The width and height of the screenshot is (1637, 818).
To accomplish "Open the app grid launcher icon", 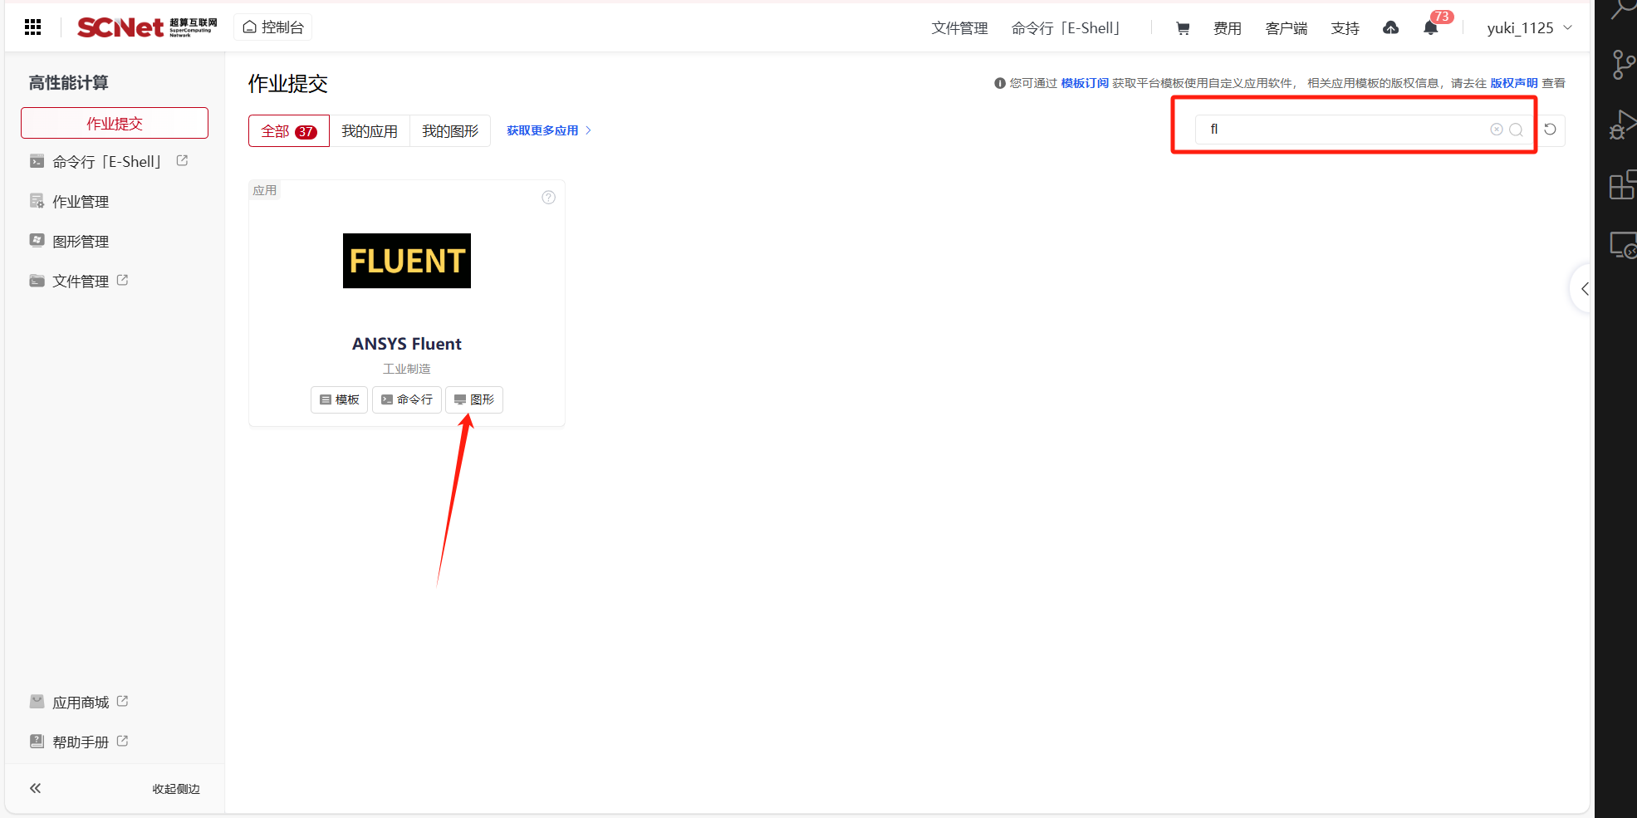I will (33, 27).
